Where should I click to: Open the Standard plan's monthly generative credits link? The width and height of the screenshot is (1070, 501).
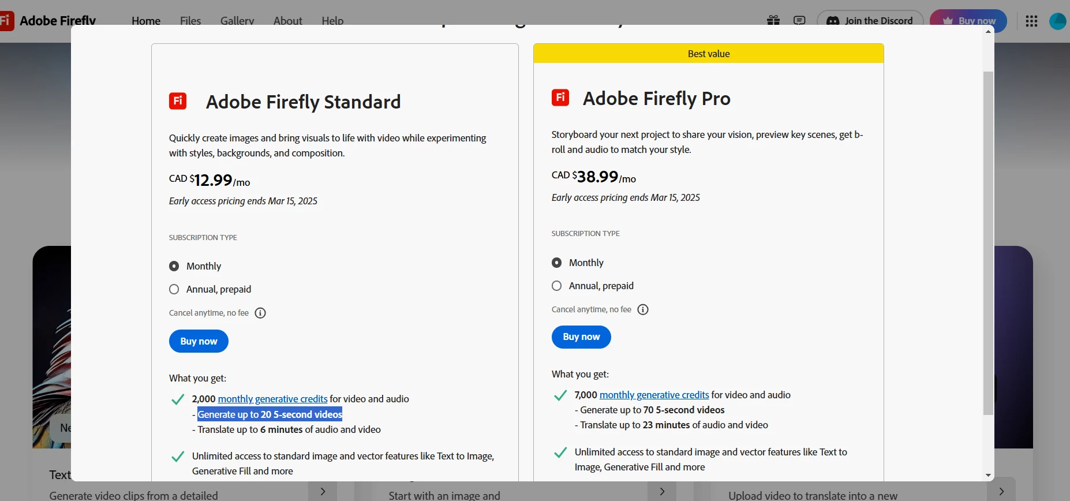pyautogui.click(x=272, y=399)
